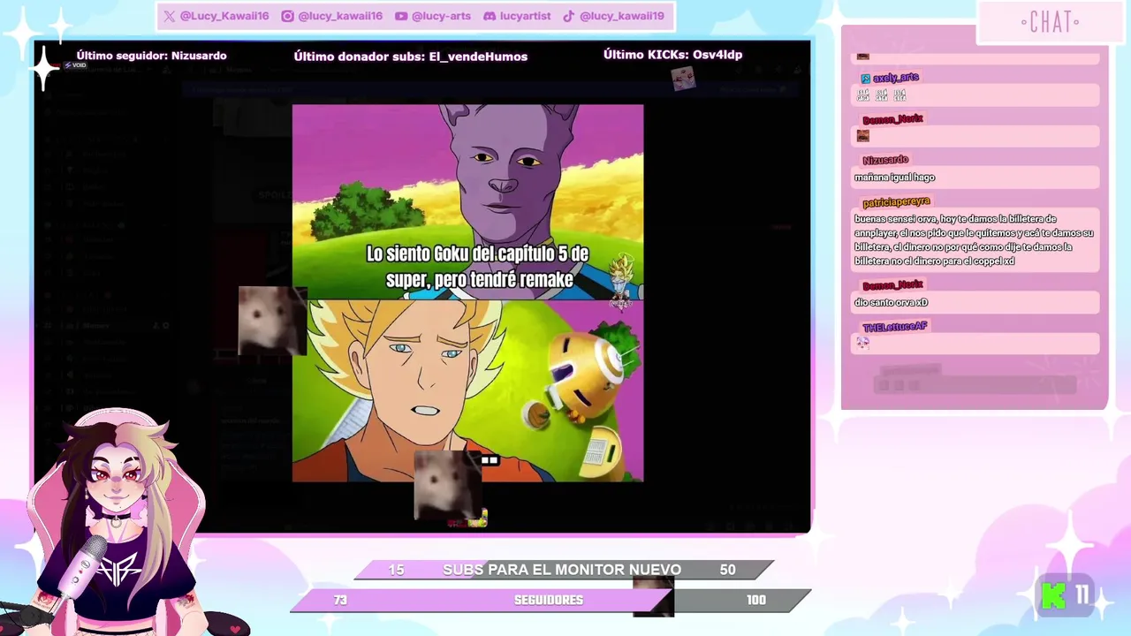The height and width of the screenshot is (636, 1131).
Task: Click the current subs count 15
Action: [396, 570]
